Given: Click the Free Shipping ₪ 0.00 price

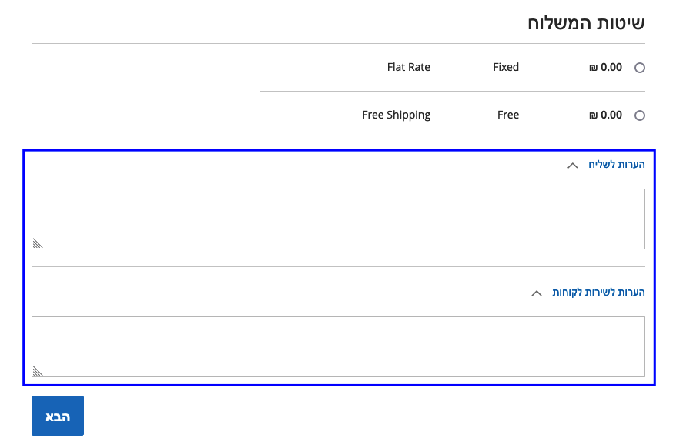Looking at the screenshot, I should 605,115.
